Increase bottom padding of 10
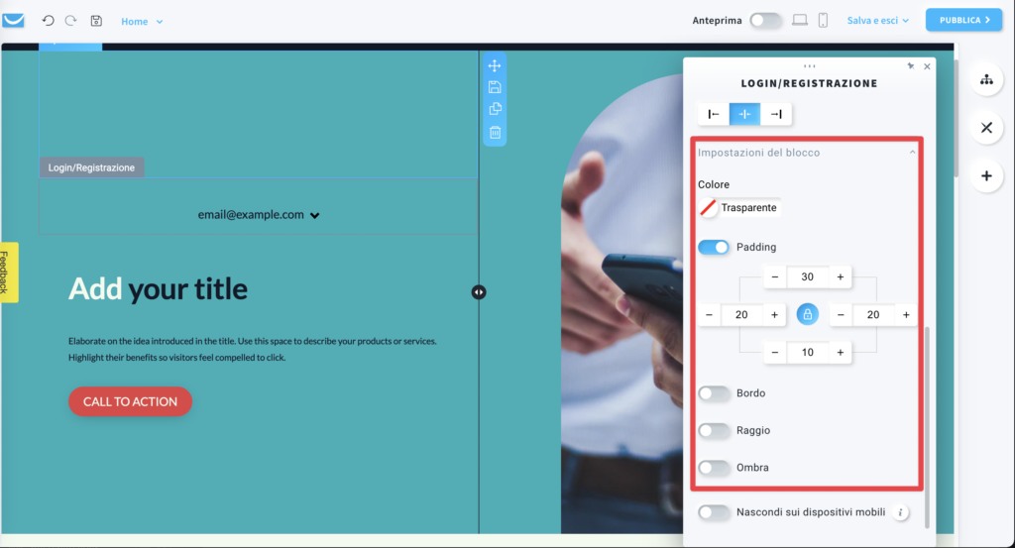This screenshot has height=548, width=1015. pyautogui.click(x=841, y=353)
